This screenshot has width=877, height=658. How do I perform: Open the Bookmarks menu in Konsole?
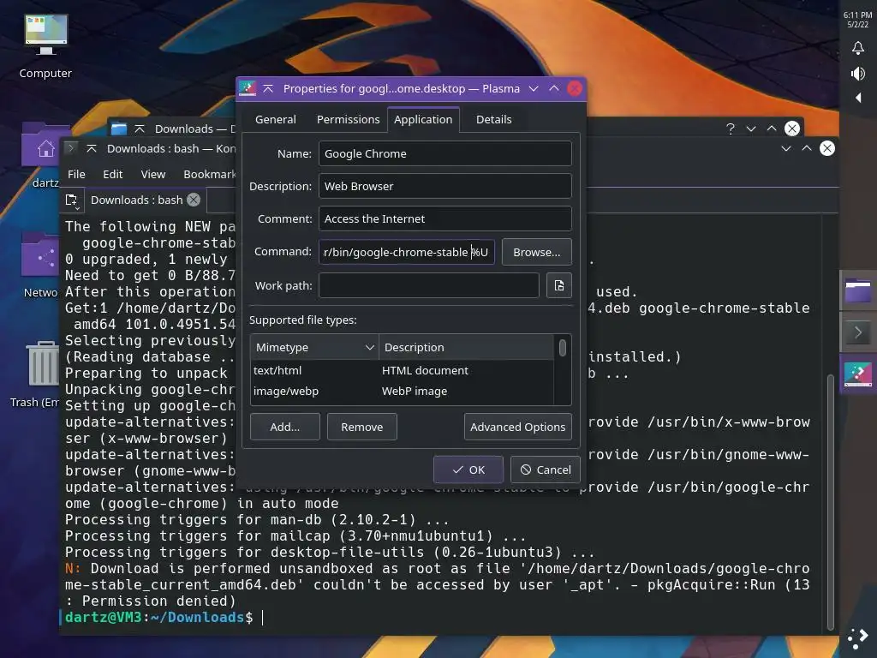pyautogui.click(x=209, y=174)
